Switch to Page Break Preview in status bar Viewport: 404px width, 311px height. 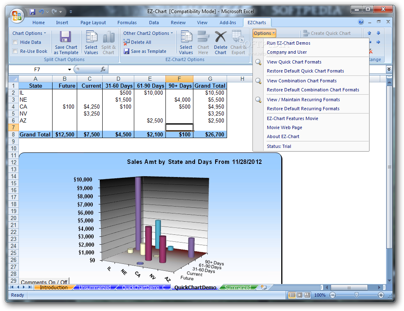pos(308,295)
